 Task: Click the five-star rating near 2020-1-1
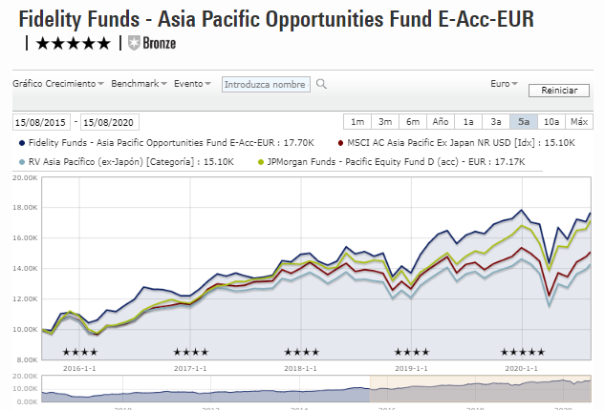coord(522,353)
